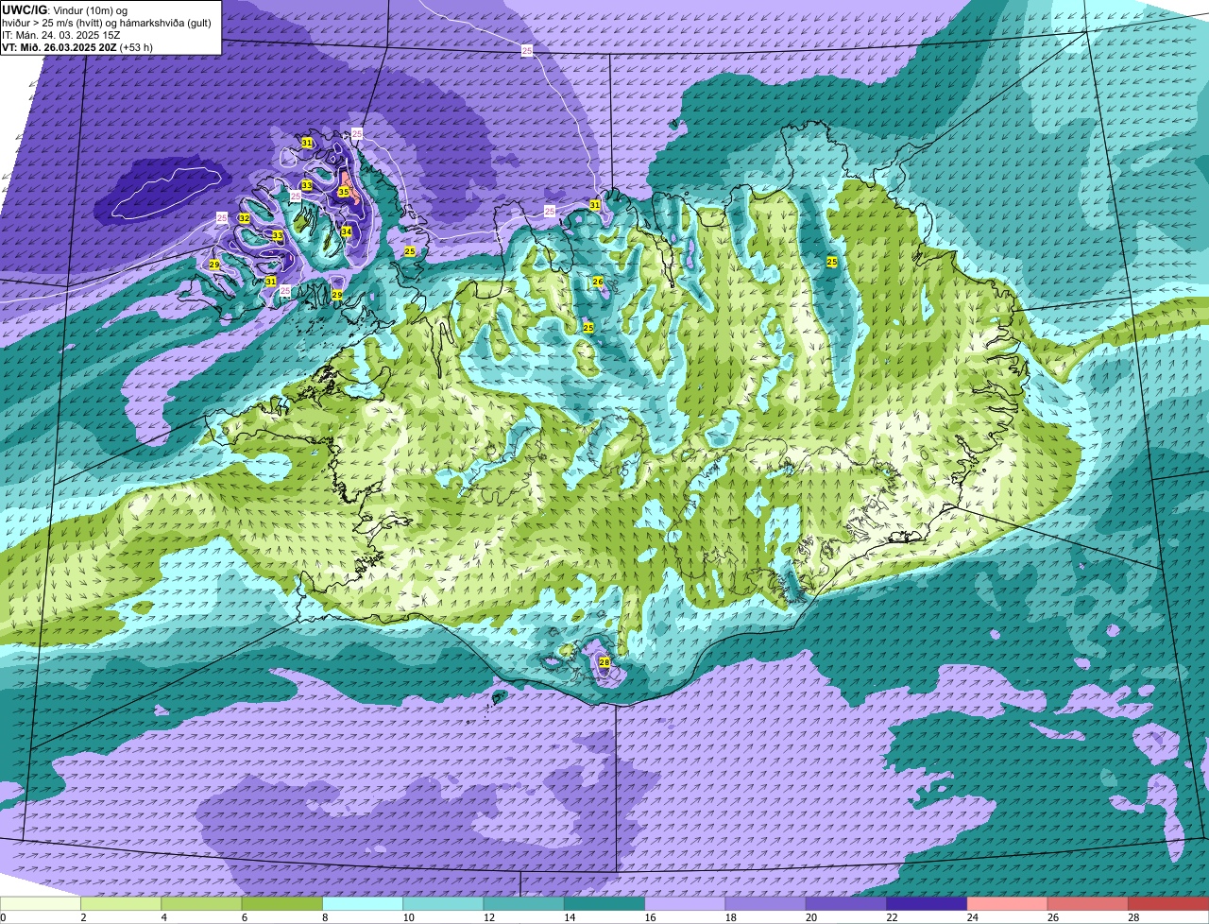Click the 6–8 m/s green legend swatch
The width and height of the screenshot is (1209, 924).
click(282, 904)
